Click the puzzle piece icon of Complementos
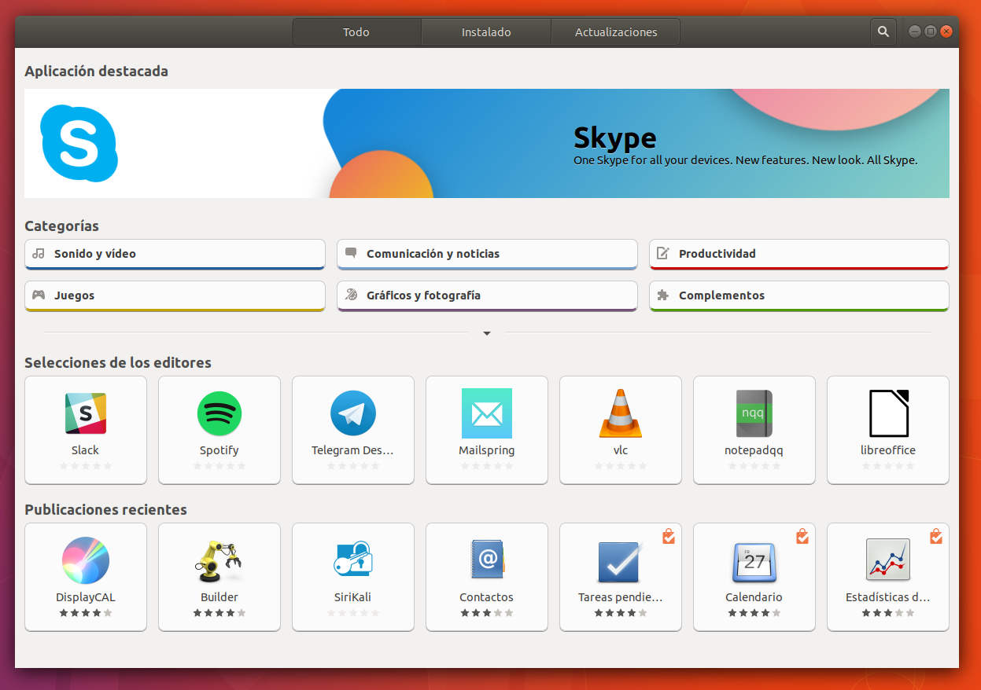The height and width of the screenshot is (690, 981). 663,295
